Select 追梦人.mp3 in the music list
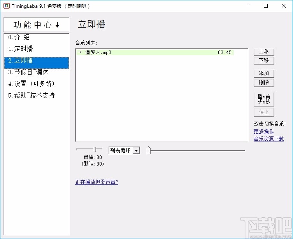 pos(155,52)
